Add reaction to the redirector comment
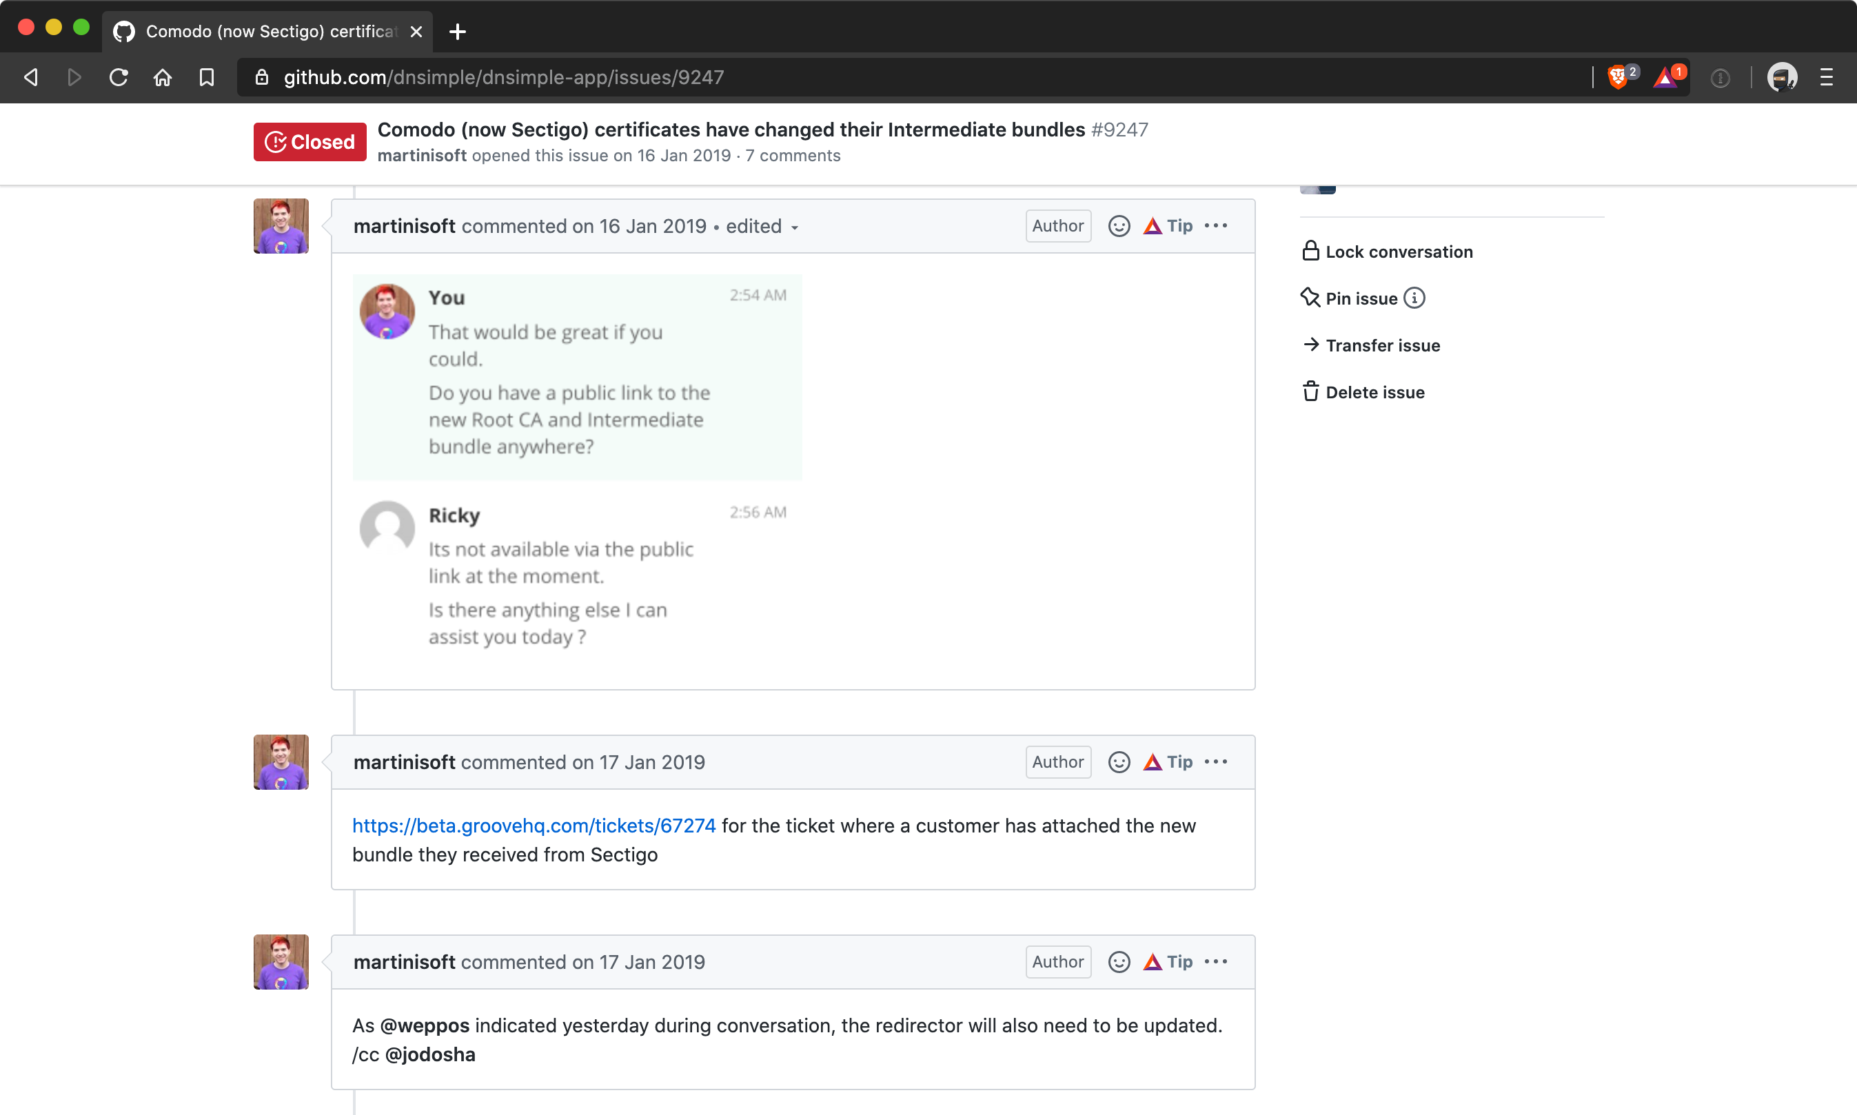 pyautogui.click(x=1119, y=963)
